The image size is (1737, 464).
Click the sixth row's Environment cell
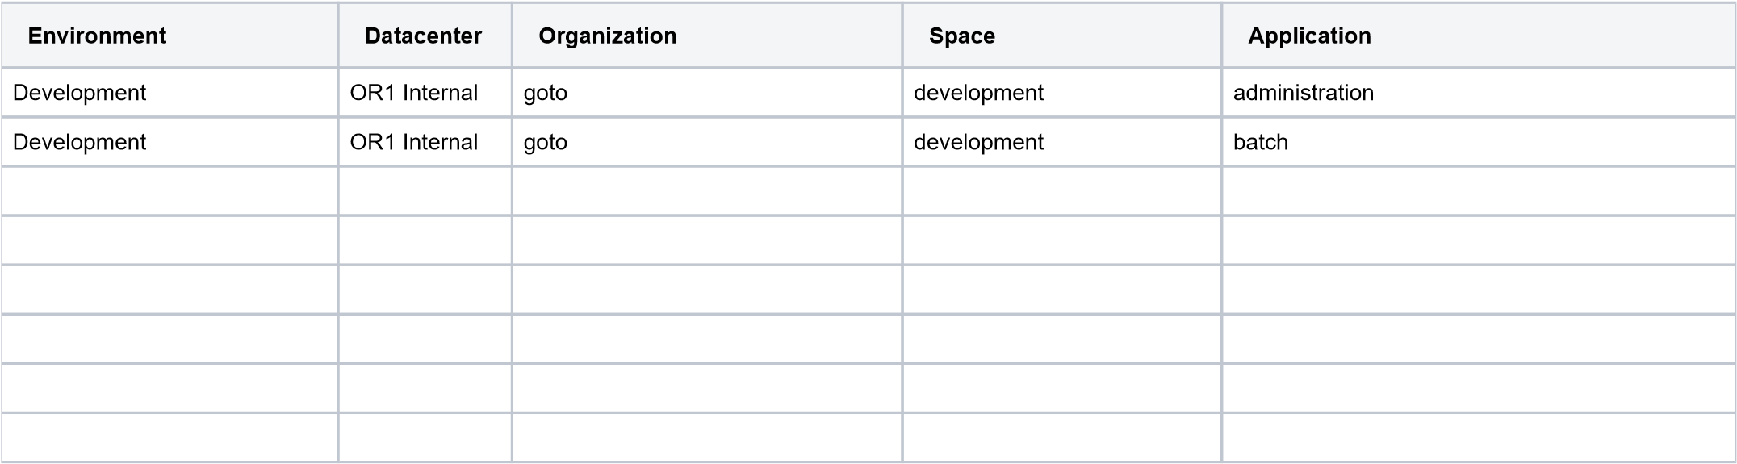coord(170,339)
